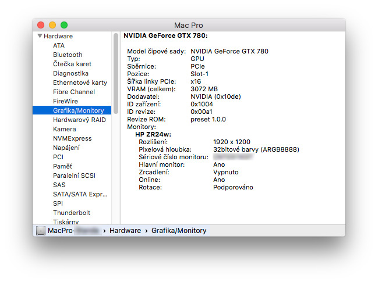Select FireWire in the sidebar
The height and width of the screenshot is (283, 378).
point(65,101)
